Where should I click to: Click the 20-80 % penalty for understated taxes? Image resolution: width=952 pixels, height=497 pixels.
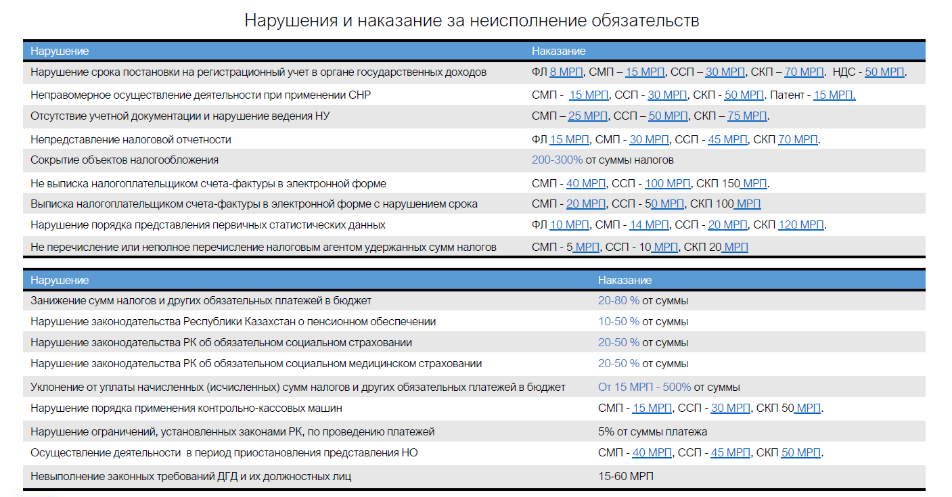tap(618, 301)
